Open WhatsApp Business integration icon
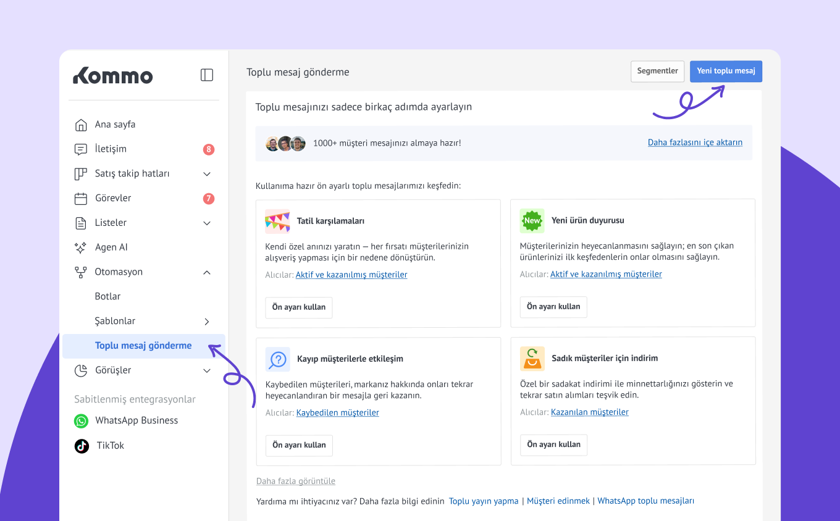This screenshot has width=840, height=521. pyautogui.click(x=82, y=421)
